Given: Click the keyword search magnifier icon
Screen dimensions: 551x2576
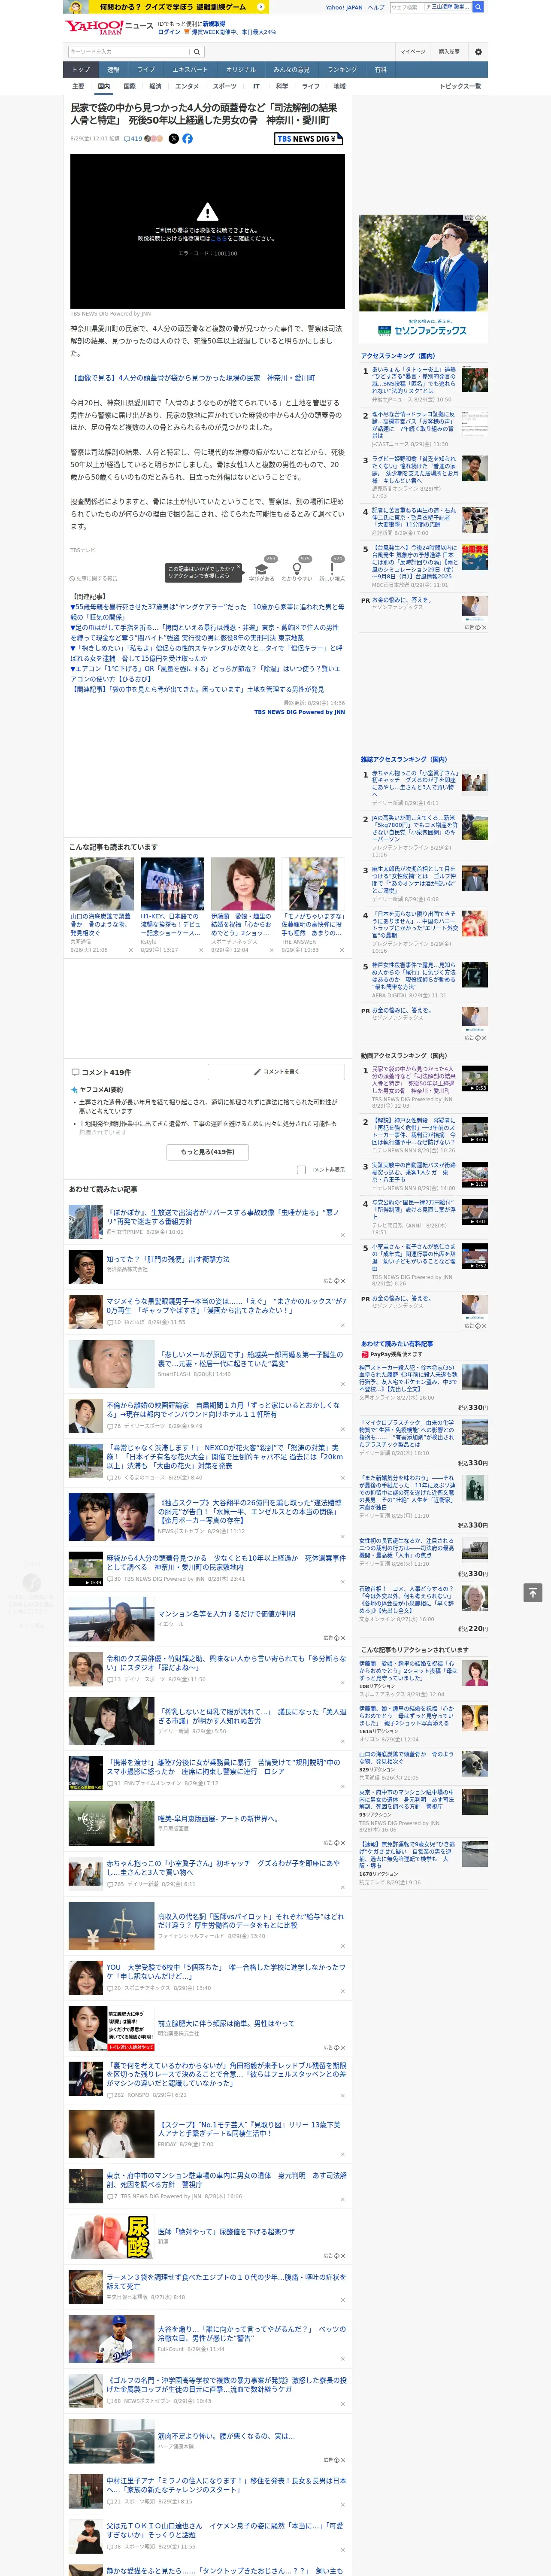Looking at the screenshot, I should (196, 52).
